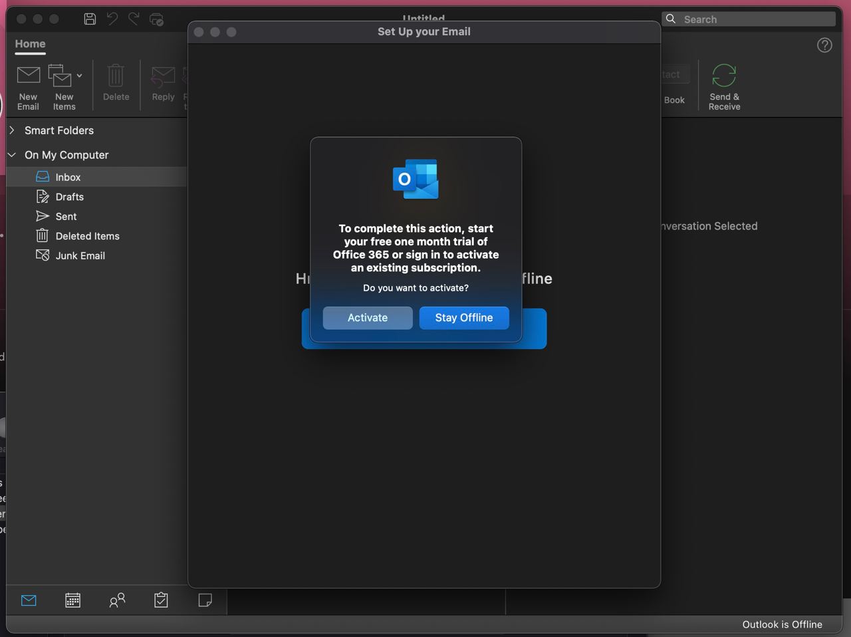Click the Junk Email blocked-envelope icon
This screenshot has width=851, height=637.
(x=43, y=255)
